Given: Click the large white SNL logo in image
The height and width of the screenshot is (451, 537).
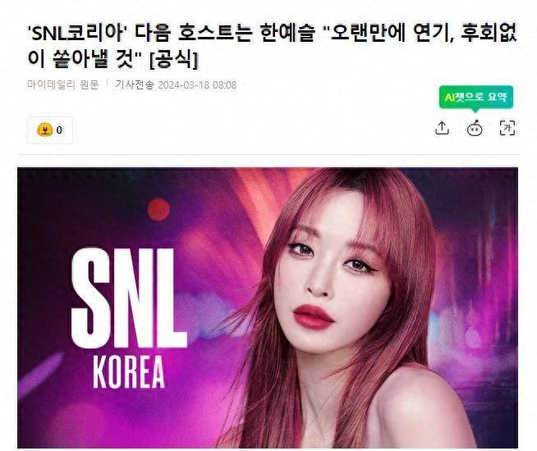Looking at the screenshot, I should click(x=127, y=298).
